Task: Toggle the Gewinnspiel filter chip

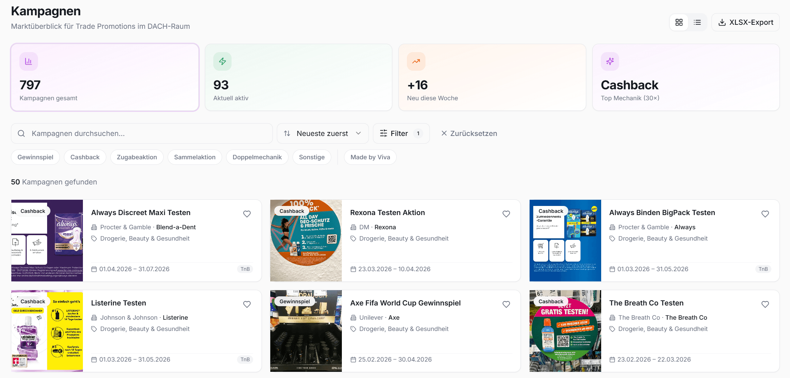Action: tap(35, 157)
